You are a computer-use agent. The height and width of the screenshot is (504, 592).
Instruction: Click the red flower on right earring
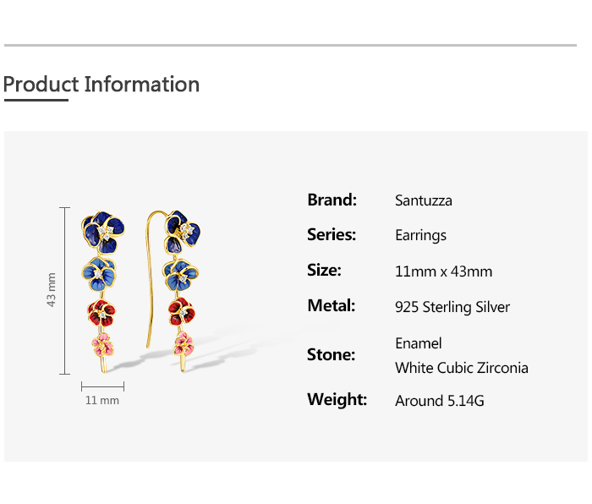coord(182,311)
